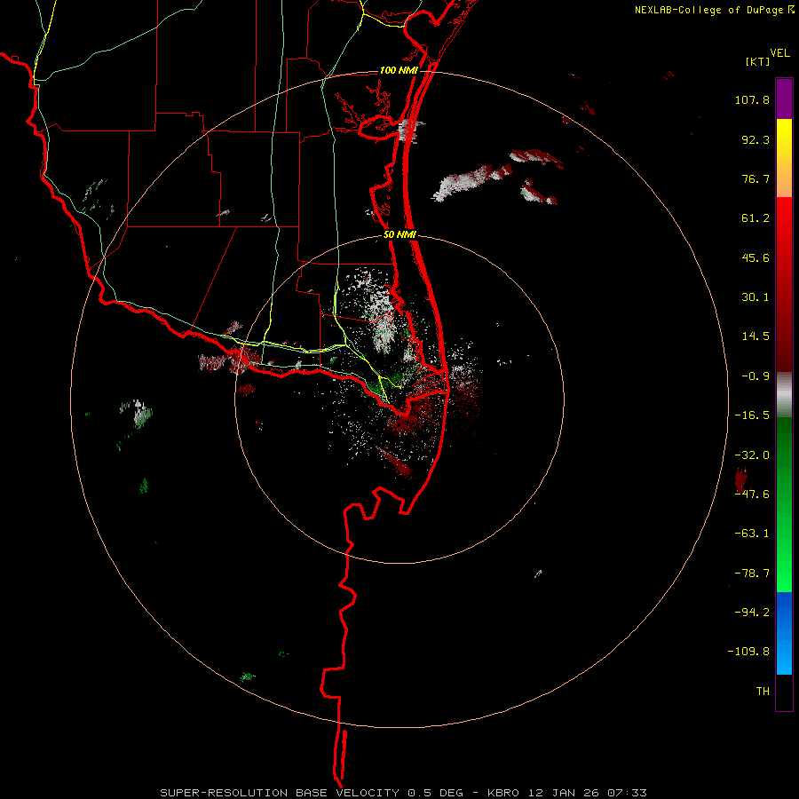Click the VEL legend title

779,52
